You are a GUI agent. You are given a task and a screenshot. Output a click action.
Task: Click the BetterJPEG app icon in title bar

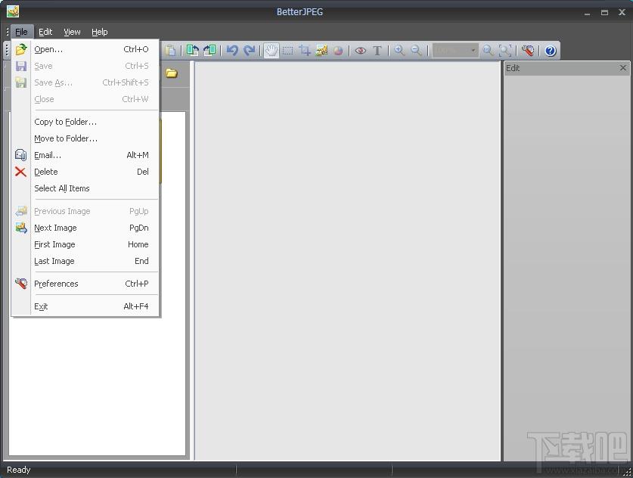click(13, 11)
